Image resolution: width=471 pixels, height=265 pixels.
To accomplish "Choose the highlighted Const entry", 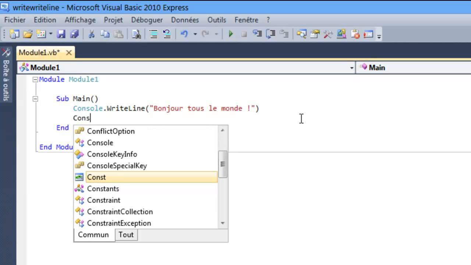I will click(146, 177).
